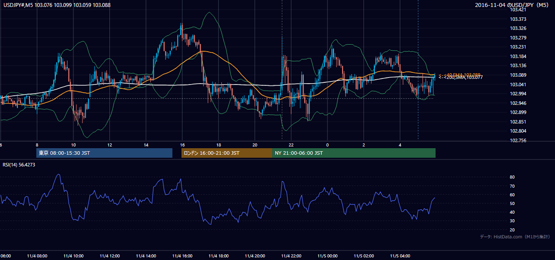Screen dimensions: 555x260
Task: Click price axis label 102.946
Action: (518, 103)
